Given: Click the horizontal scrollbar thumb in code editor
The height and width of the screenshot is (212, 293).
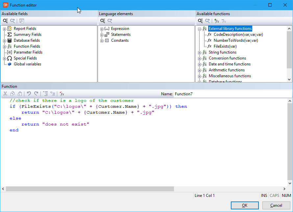Looking at the screenshot, I should point(90,189).
